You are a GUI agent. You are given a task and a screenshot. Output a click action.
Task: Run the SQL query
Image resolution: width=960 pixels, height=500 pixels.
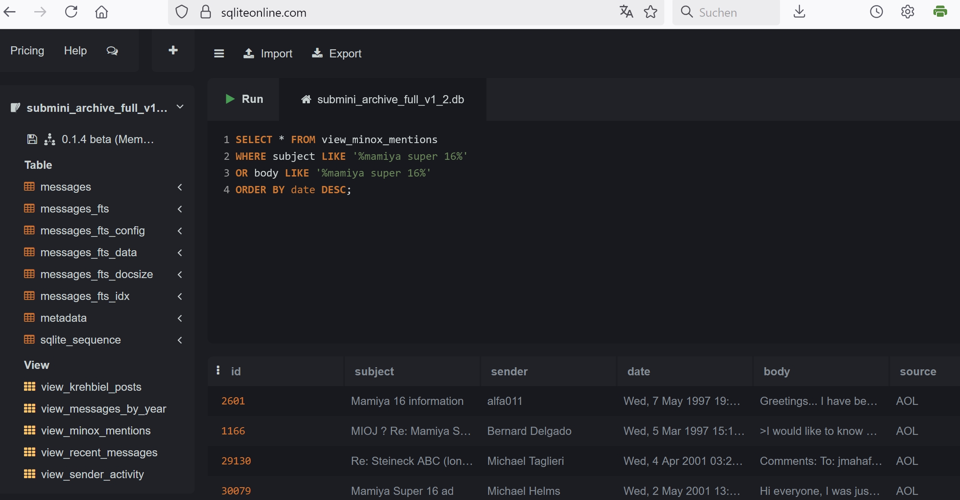[x=244, y=99]
